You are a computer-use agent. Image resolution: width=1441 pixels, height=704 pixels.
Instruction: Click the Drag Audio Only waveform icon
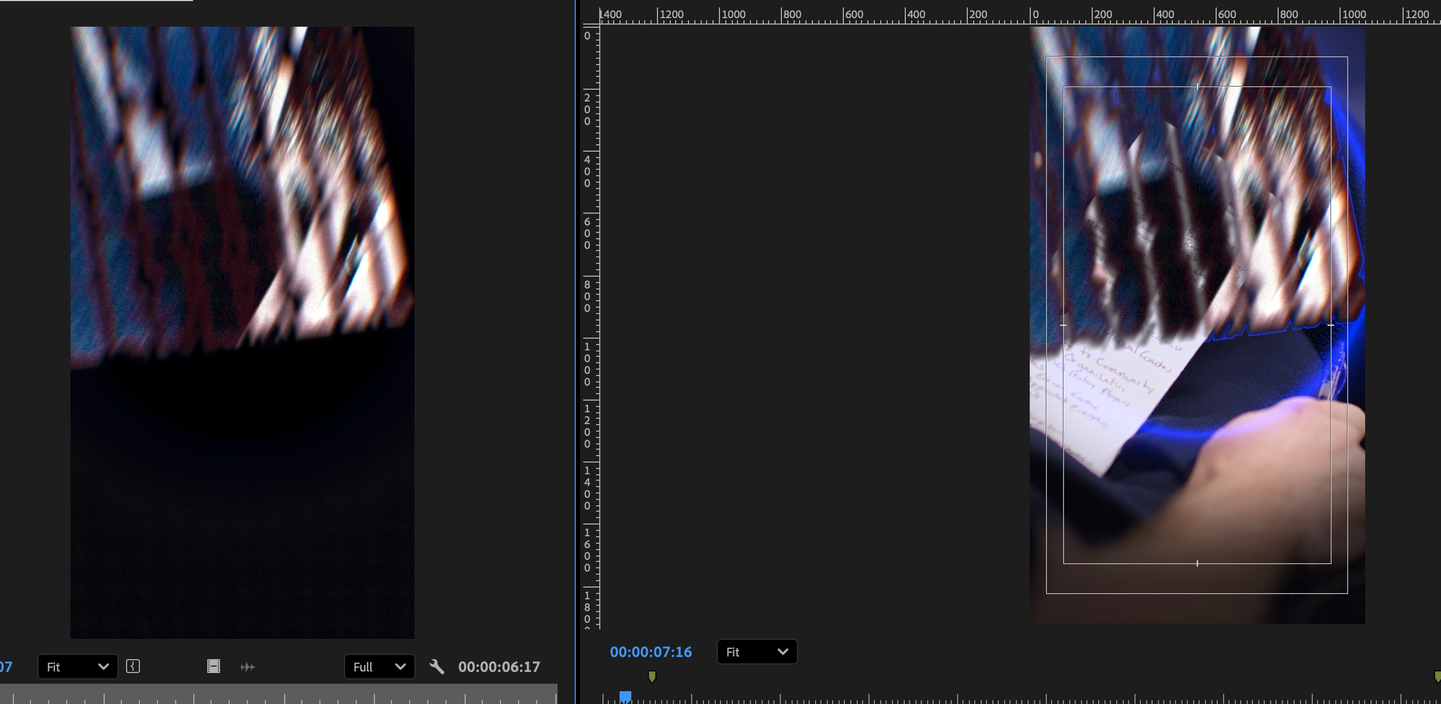tap(247, 667)
